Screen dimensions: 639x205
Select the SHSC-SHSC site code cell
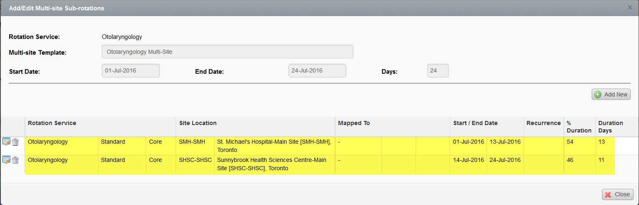click(195, 160)
